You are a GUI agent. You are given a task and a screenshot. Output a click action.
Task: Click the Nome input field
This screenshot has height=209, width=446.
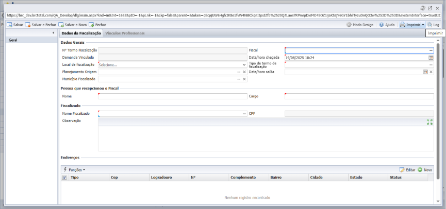click(173, 96)
